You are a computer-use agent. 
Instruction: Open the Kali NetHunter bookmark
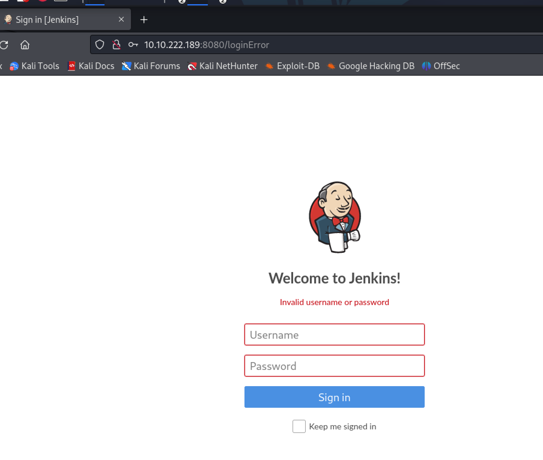pos(223,66)
